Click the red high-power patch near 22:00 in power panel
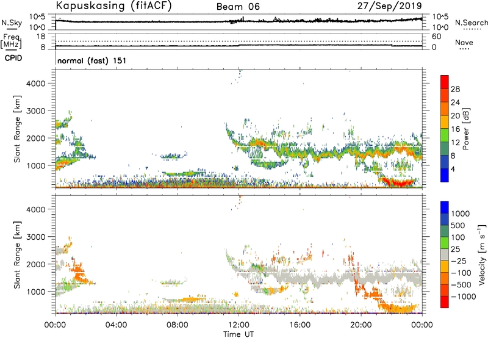 point(398,182)
